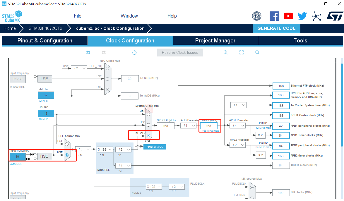Switch to Pinout & Configuration tab
Image resolution: width=344 pixels, height=201 pixels.
click(45, 41)
